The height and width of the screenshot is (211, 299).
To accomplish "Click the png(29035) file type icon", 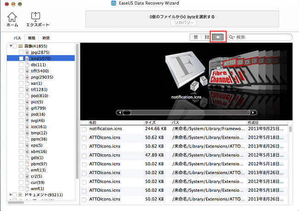I will 27,77.
